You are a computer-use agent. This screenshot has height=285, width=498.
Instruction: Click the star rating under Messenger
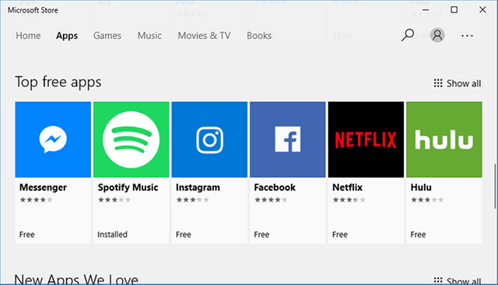coord(36,200)
